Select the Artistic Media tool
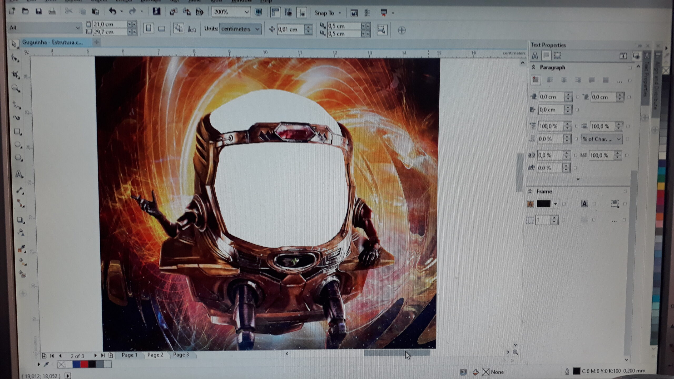 [x=17, y=118]
